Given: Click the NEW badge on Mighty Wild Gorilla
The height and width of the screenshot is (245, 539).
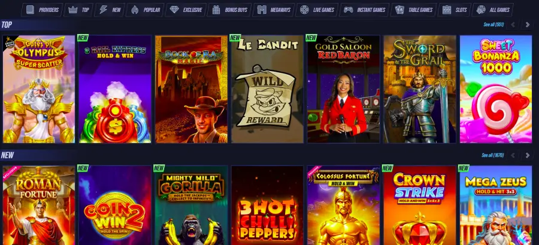Looking at the screenshot, I should [x=159, y=168].
